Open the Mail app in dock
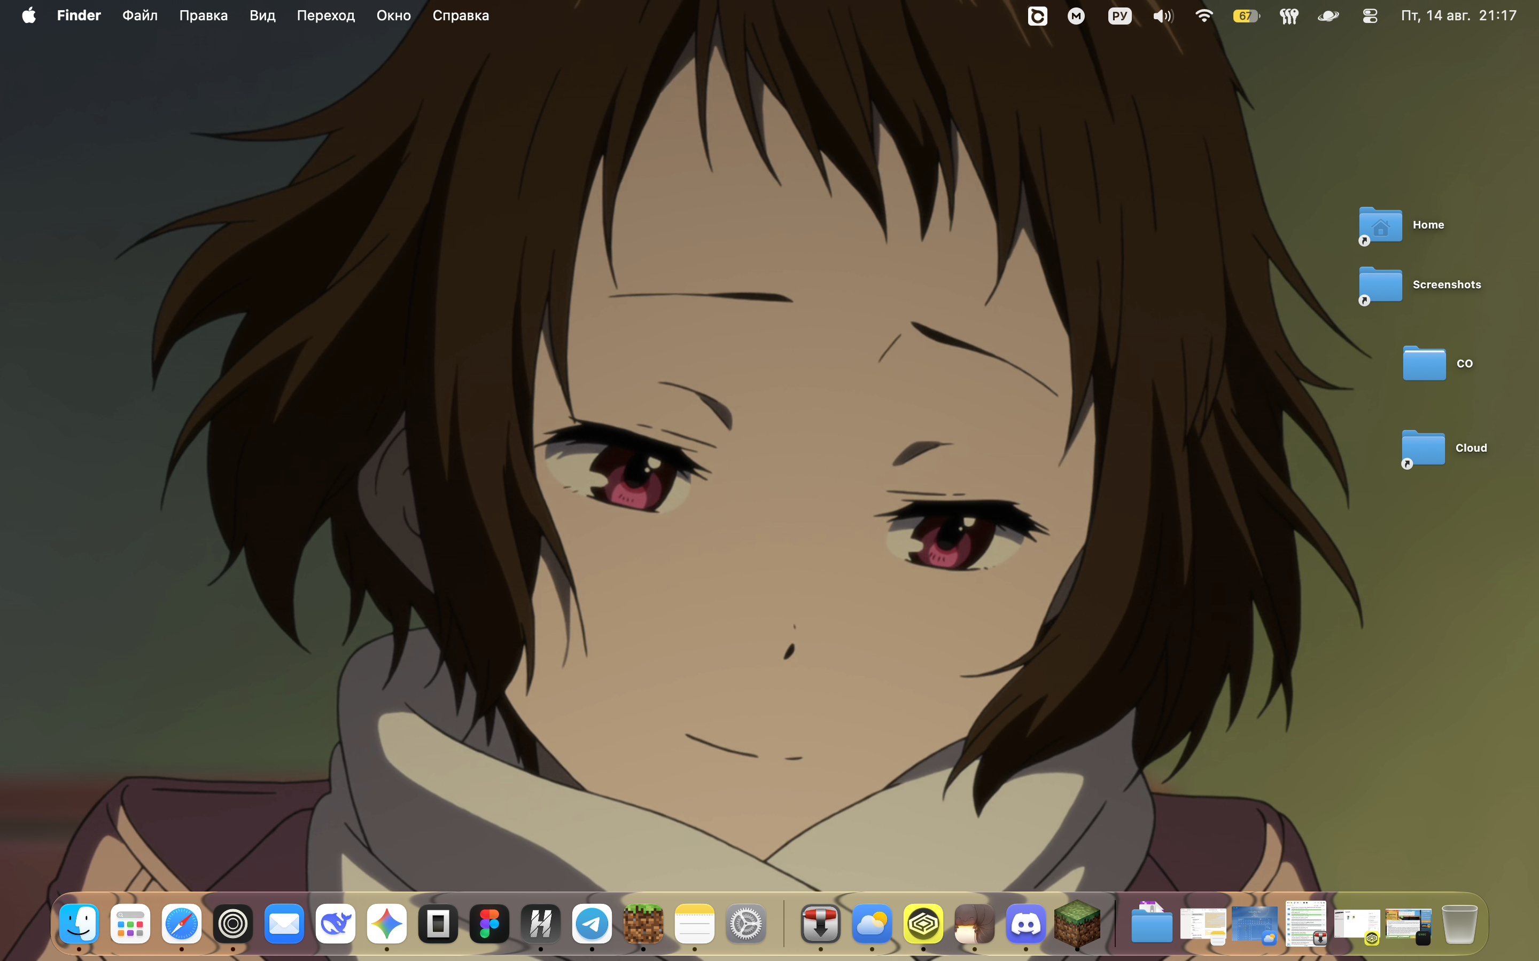Image resolution: width=1539 pixels, height=961 pixels. (x=284, y=924)
